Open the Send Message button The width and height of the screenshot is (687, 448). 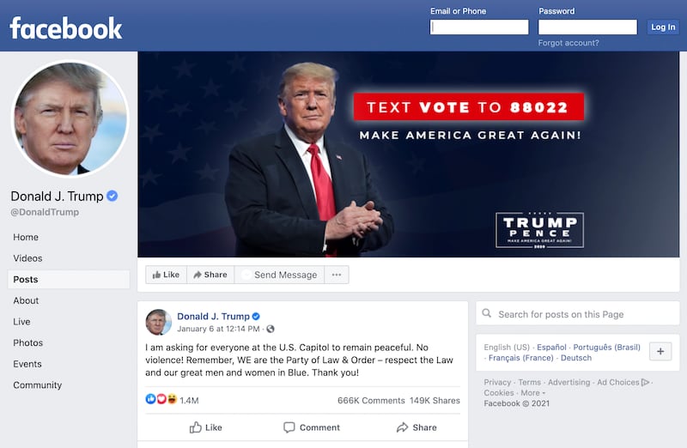click(280, 275)
